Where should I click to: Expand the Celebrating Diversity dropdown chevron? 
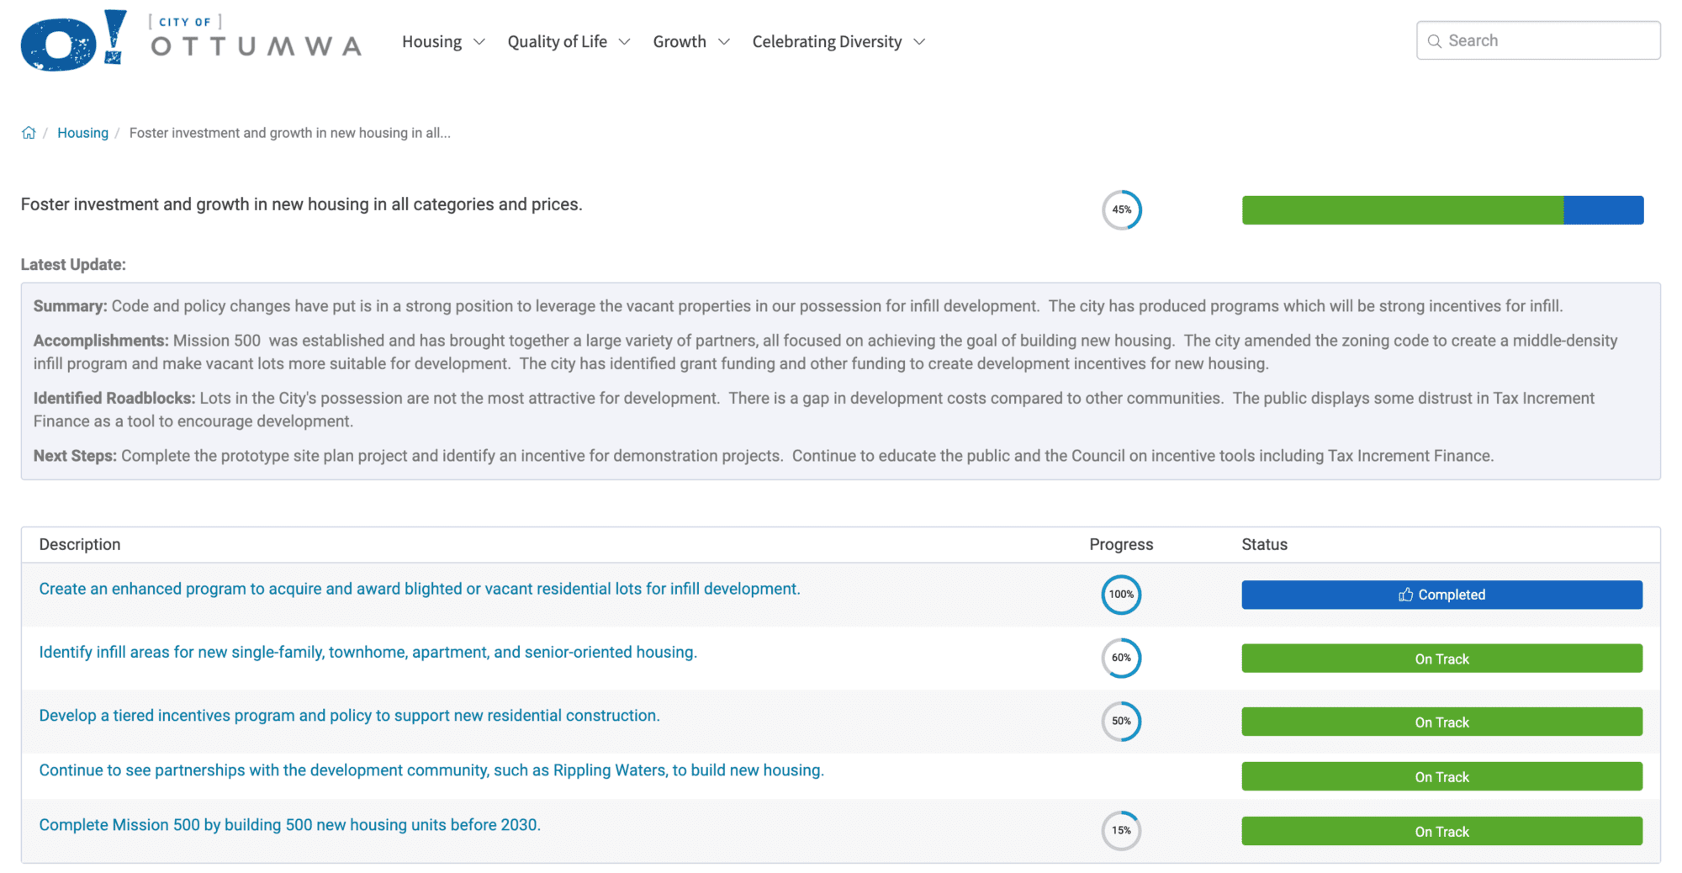point(919,42)
